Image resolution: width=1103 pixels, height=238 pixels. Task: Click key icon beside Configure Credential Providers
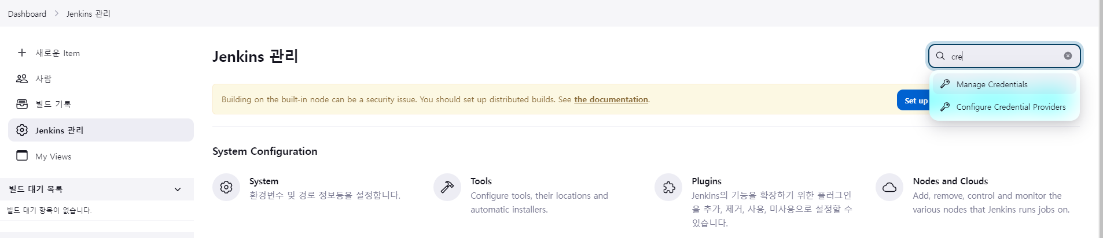[x=945, y=107]
